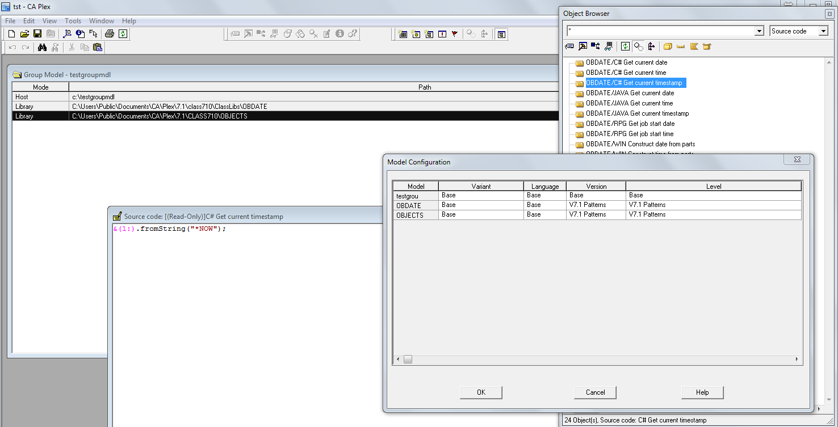Click the Save floppy disk icon
Image resolution: width=838 pixels, height=427 pixels.
pyautogui.click(x=37, y=34)
